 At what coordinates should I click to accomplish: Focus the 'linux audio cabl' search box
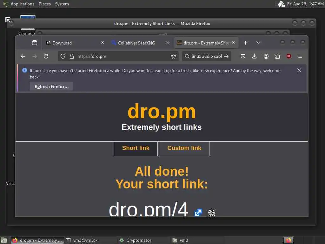(206, 56)
